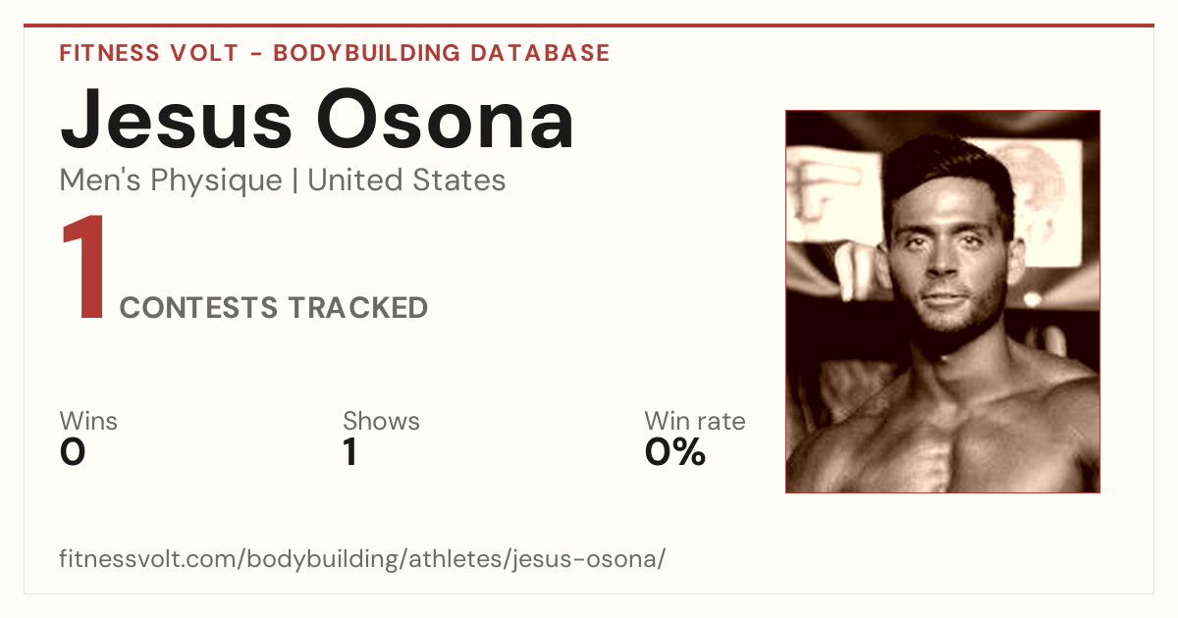Click the Wins stat label

coord(88,422)
